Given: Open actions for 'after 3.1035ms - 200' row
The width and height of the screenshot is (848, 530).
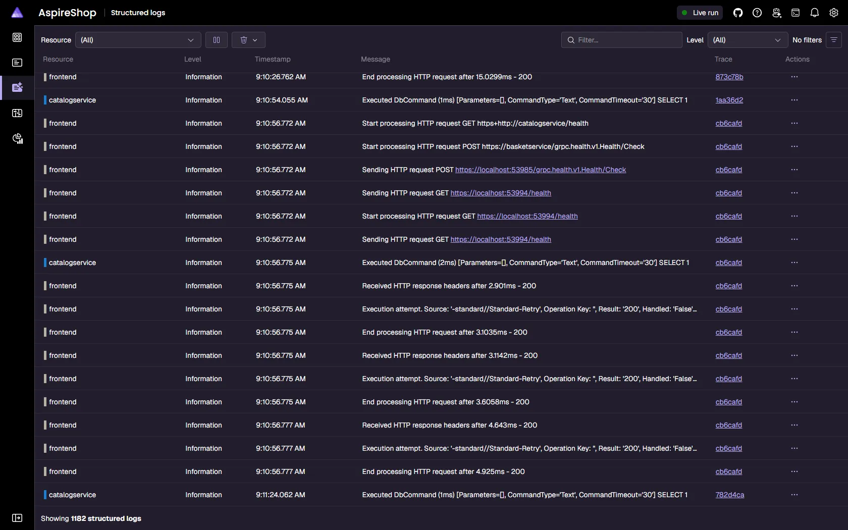Looking at the screenshot, I should coord(794,332).
